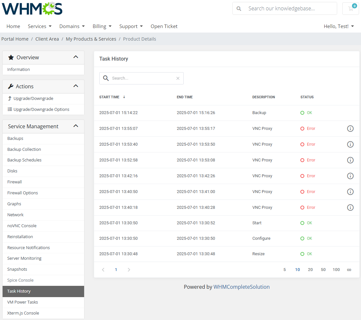Show 100 entries per page
The image size is (361, 320).
point(336,270)
